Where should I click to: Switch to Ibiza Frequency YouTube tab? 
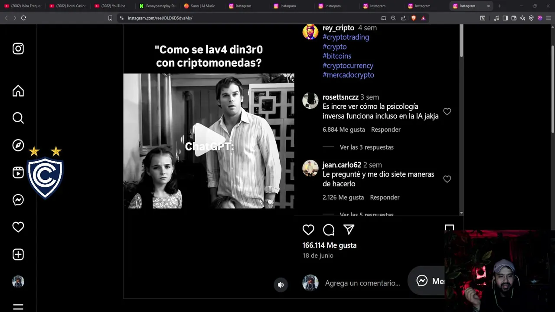23,6
